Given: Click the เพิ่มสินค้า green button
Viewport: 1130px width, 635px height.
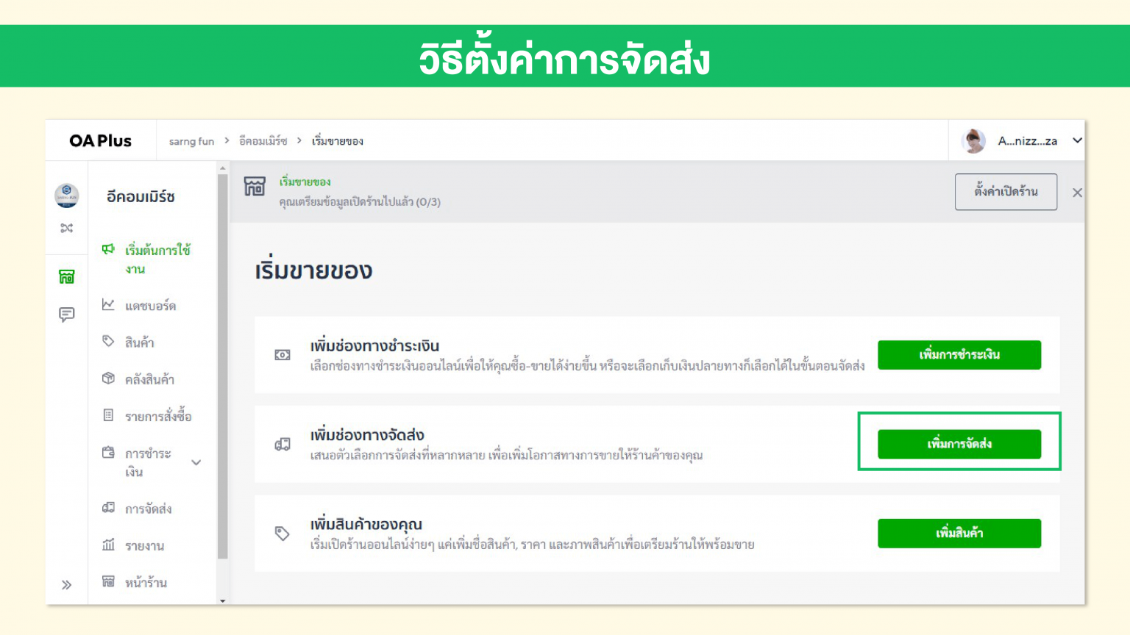Looking at the screenshot, I should coord(959,534).
